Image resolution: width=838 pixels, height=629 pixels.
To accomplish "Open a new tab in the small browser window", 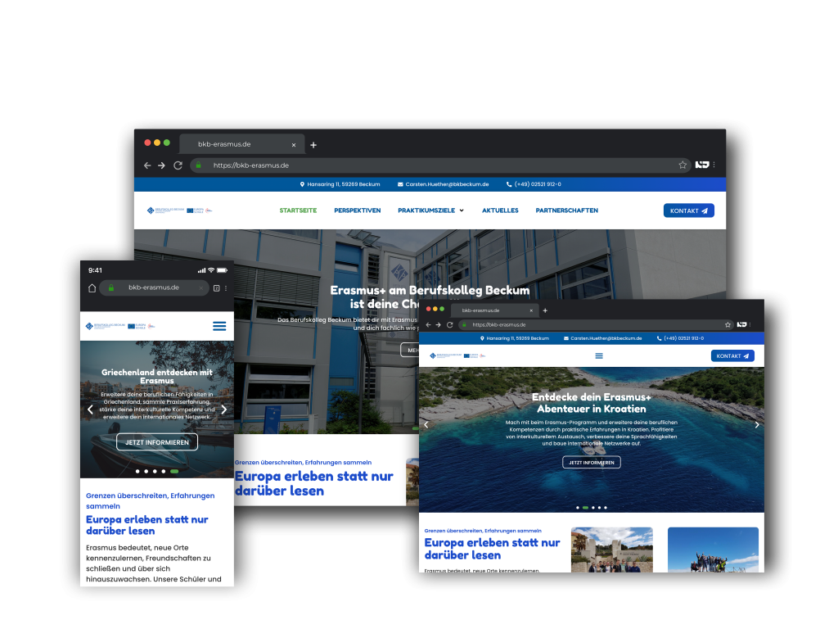I will click(x=545, y=310).
